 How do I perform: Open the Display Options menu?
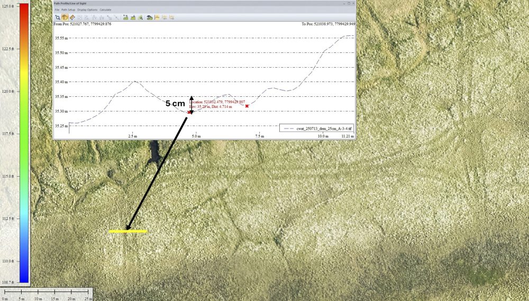pos(87,10)
